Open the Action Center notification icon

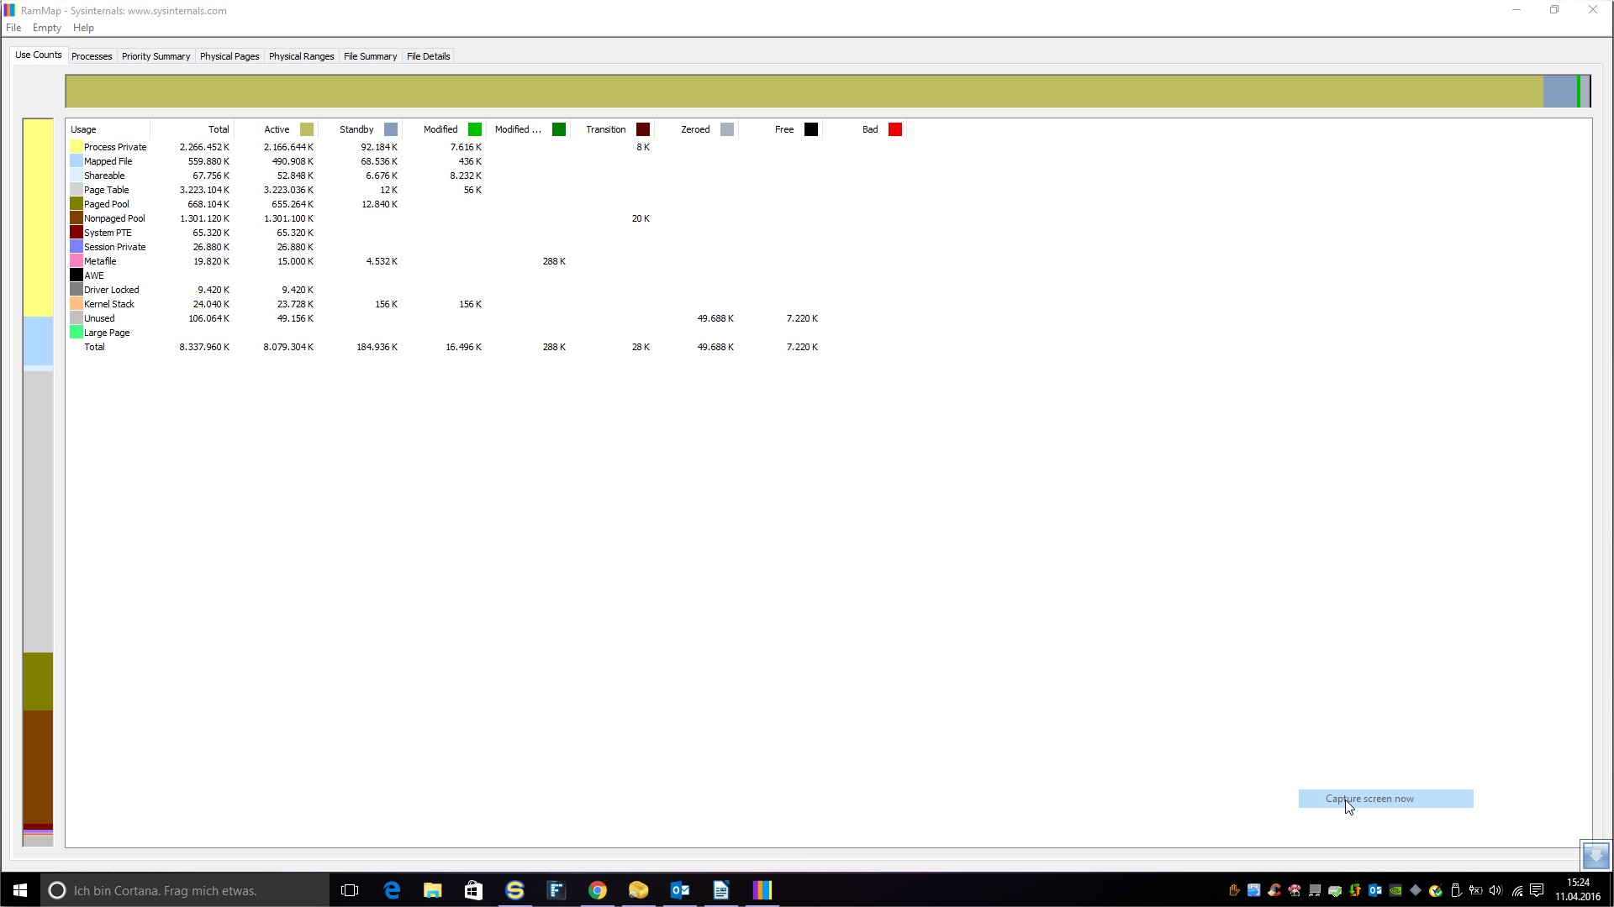(x=1537, y=890)
